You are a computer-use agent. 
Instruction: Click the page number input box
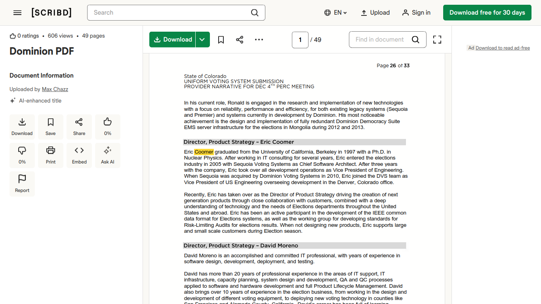300,40
